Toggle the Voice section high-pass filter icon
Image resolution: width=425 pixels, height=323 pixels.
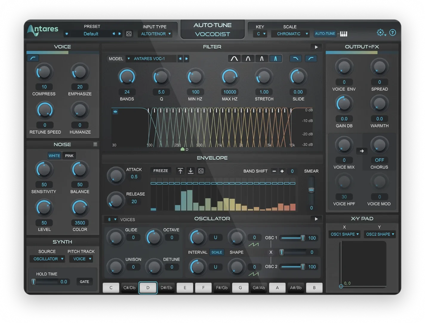pos(33,58)
